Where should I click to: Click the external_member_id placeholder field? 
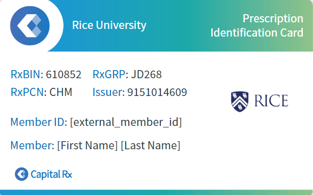point(126,122)
